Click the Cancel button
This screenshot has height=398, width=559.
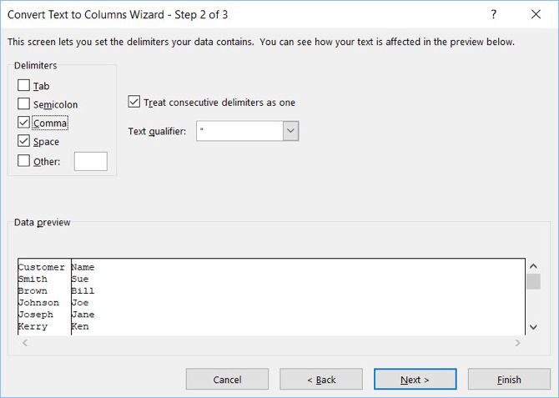coord(227,380)
